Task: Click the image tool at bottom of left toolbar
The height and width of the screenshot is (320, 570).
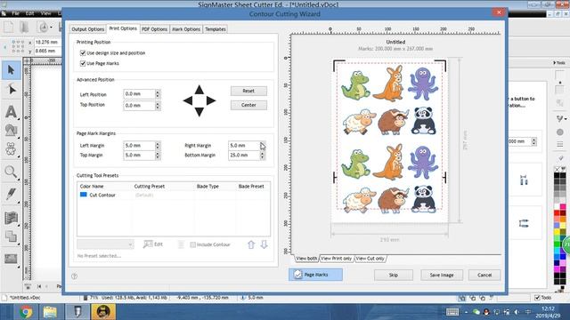Action: point(11,259)
